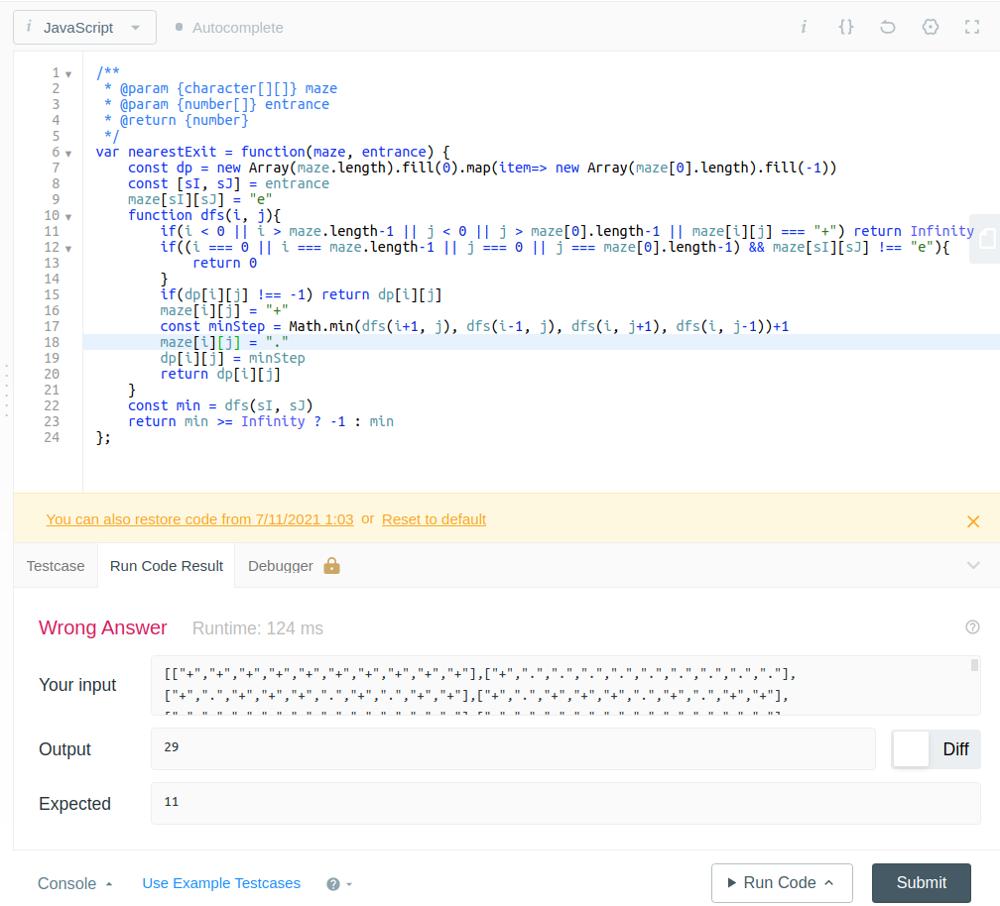
Task: Click the code line 'const min = dfs(sI, sJ)'
Action: tap(220, 405)
